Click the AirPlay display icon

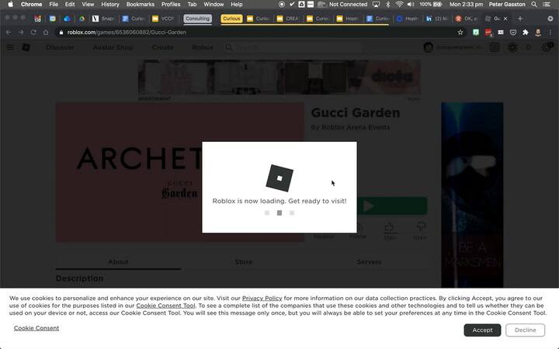376,5
